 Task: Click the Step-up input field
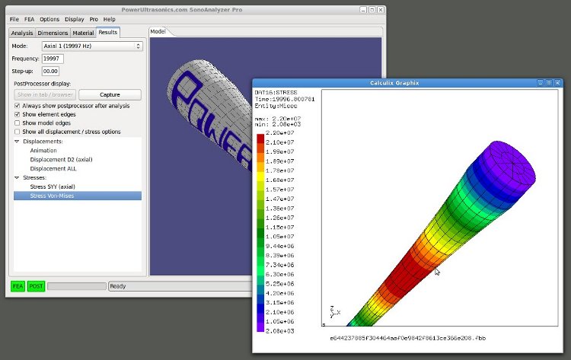point(50,71)
